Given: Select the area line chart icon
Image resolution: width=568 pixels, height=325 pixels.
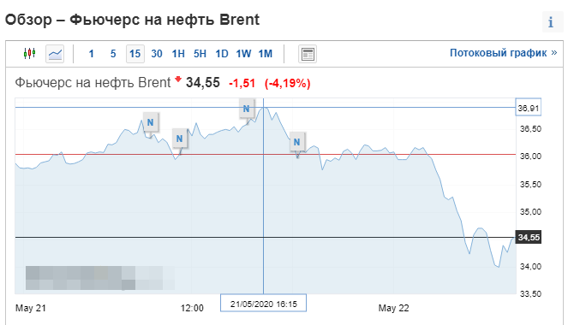Looking at the screenshot, I should click(x=55, y=54).
